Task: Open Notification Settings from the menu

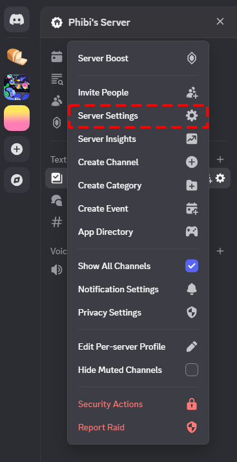Action: click(138, 289)
